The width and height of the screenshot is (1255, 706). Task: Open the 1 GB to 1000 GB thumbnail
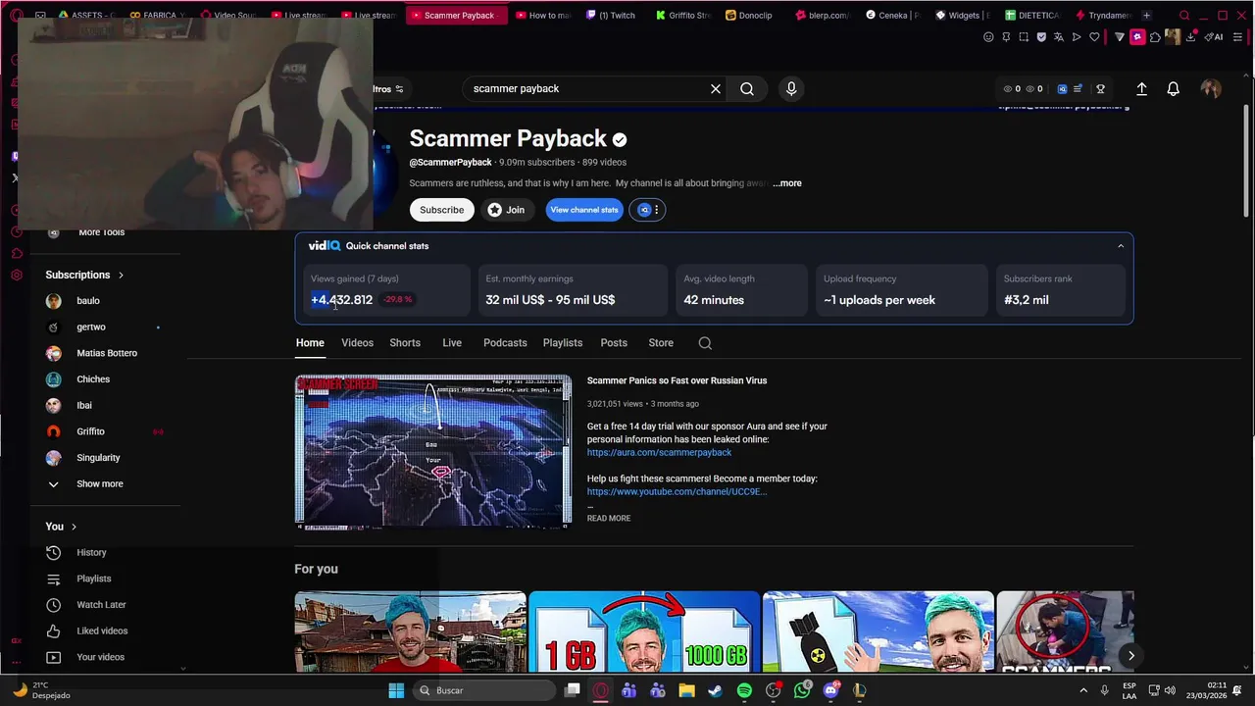pos(644,632)
